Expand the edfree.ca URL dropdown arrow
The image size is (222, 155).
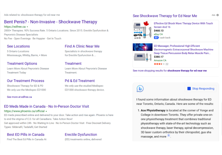tap(27, 27)
